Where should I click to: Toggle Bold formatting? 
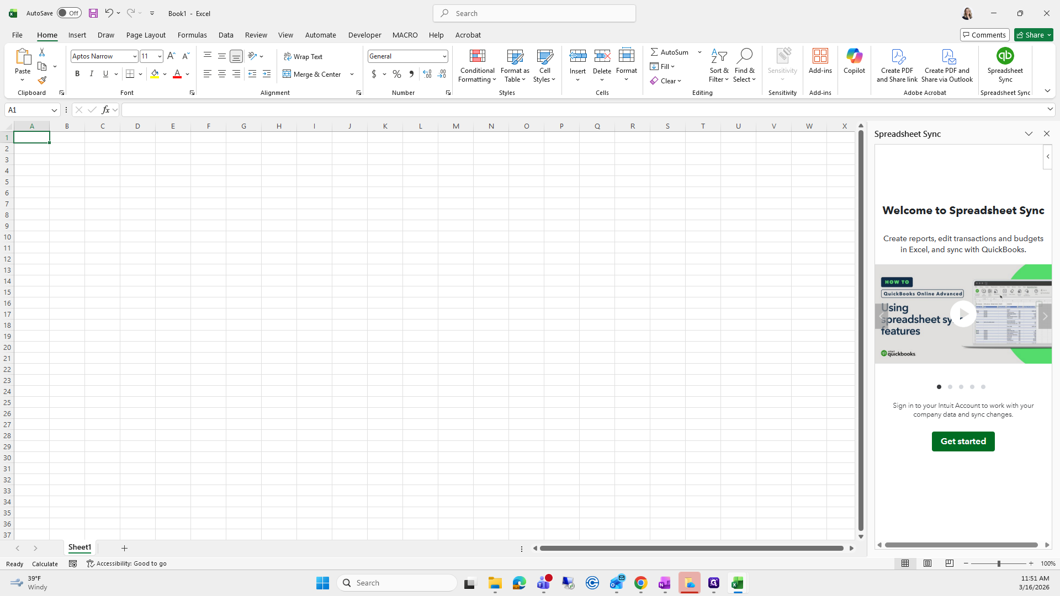[77, 74]
